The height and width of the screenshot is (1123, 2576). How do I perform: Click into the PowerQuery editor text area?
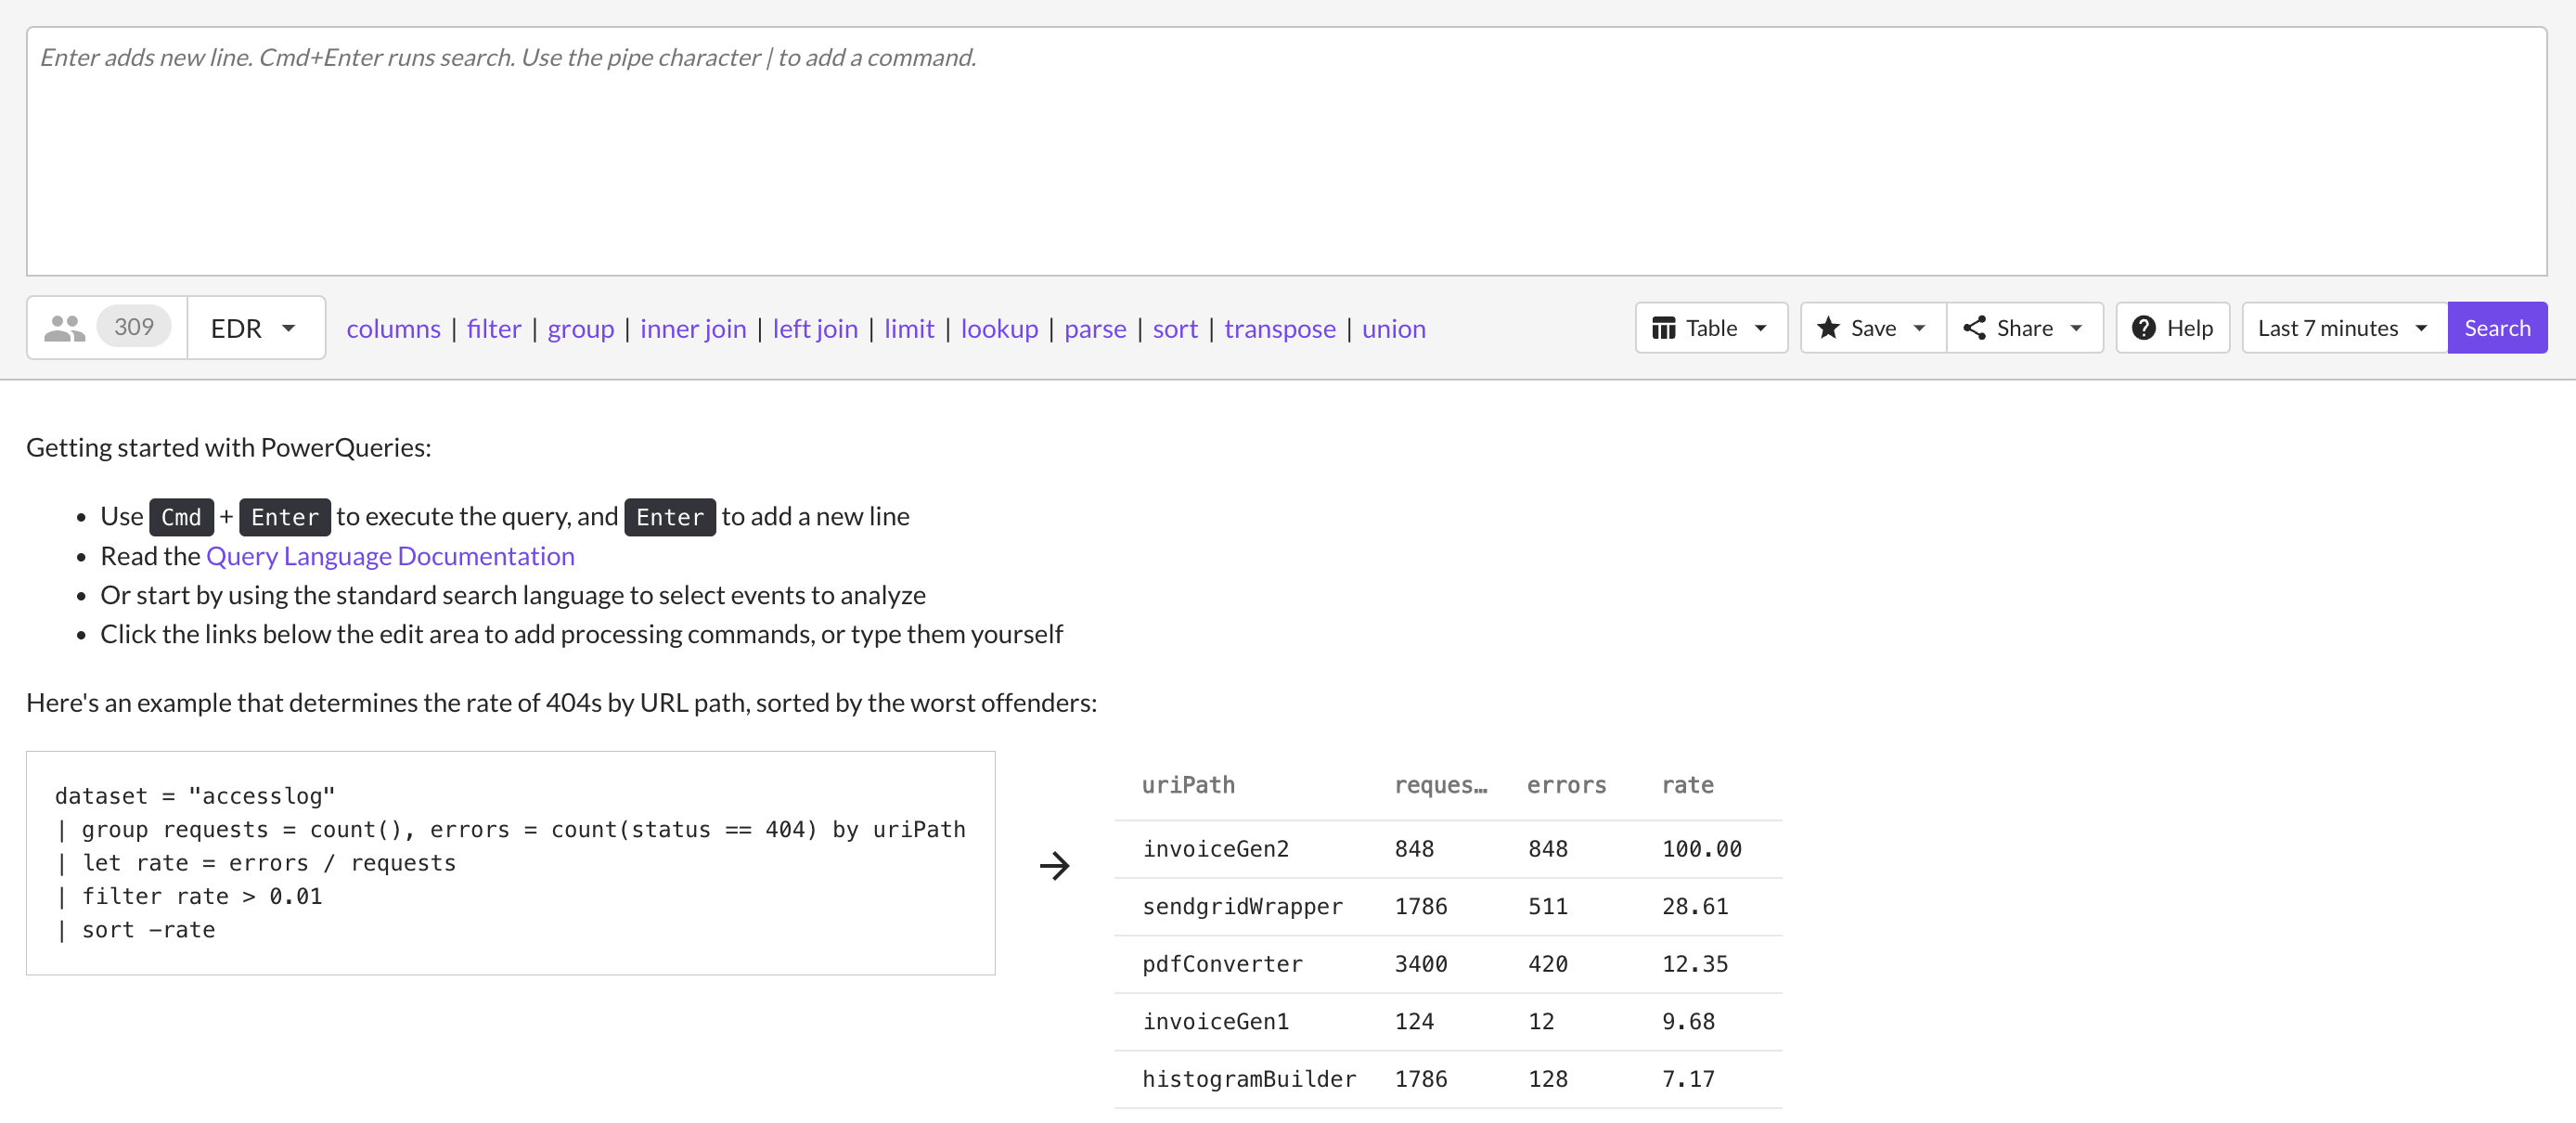(1286, 160)
